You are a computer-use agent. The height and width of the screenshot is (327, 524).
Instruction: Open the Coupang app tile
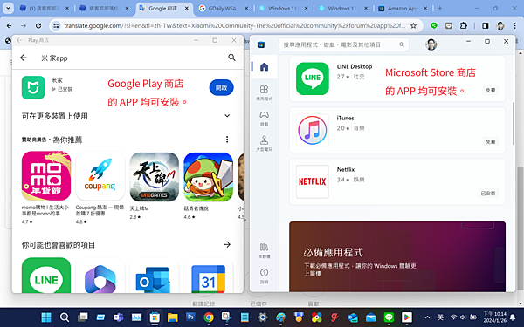pos(100,176)
